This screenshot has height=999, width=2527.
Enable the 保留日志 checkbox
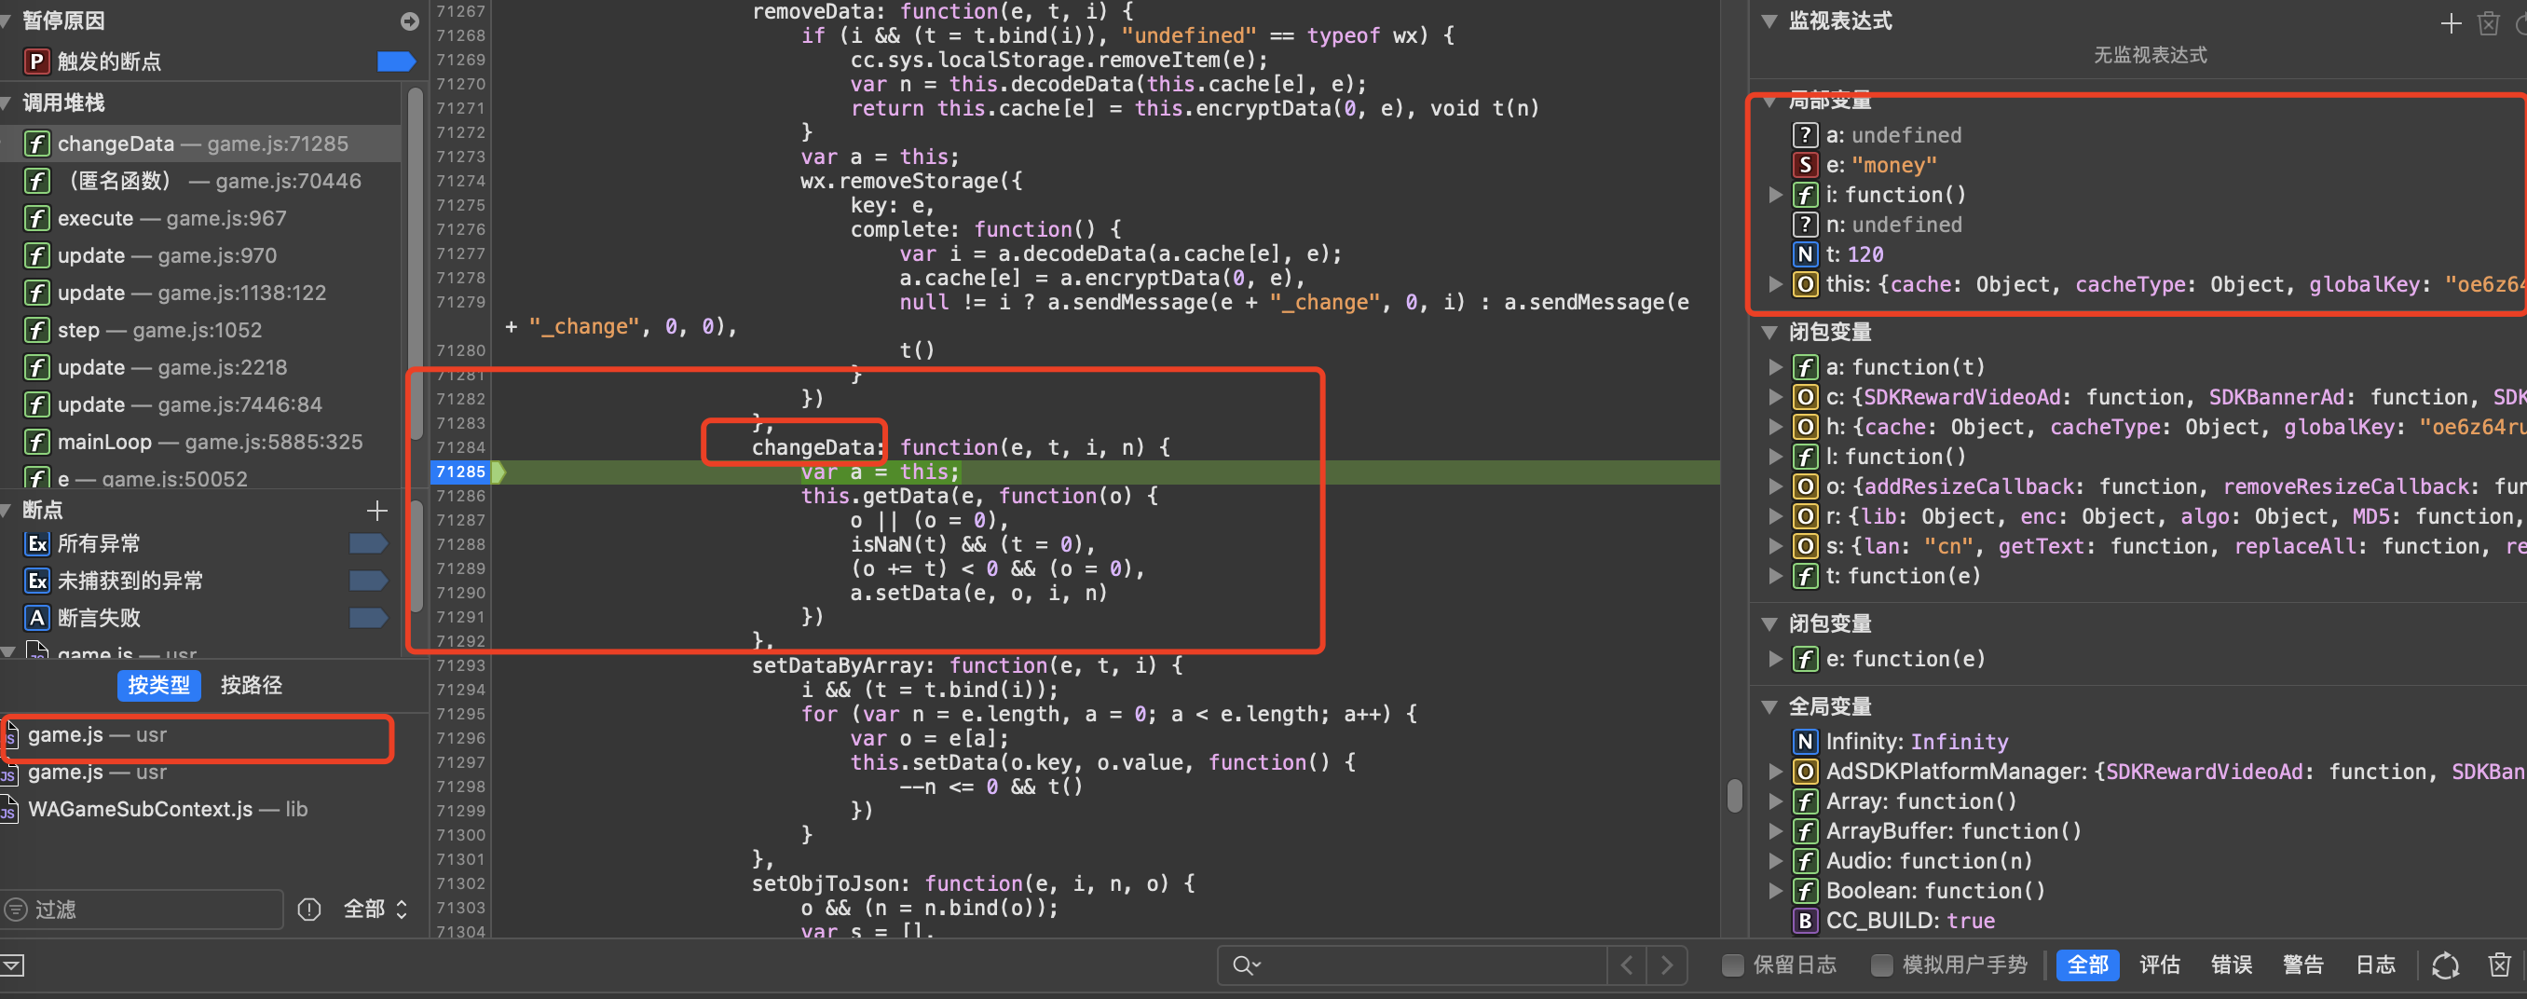click(x=1732, y=965)
